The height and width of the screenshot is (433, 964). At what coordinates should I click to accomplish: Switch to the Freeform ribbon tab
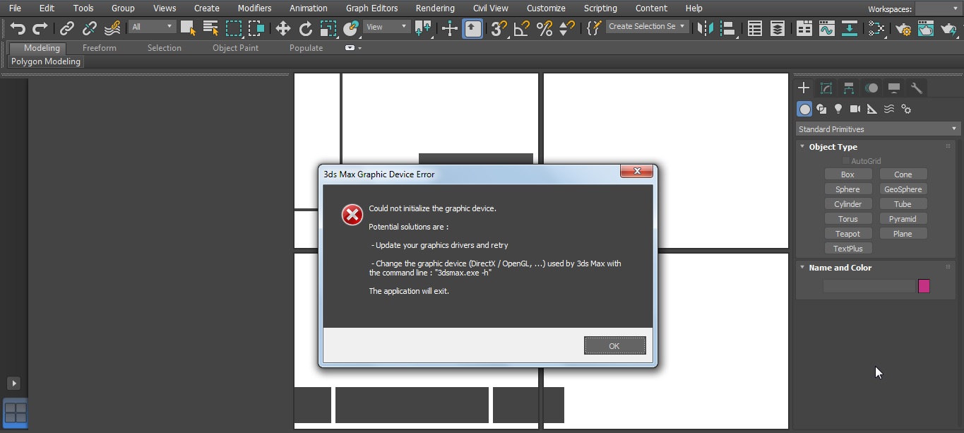(100, 48)
